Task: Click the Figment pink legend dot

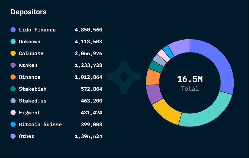Action: 13,113
